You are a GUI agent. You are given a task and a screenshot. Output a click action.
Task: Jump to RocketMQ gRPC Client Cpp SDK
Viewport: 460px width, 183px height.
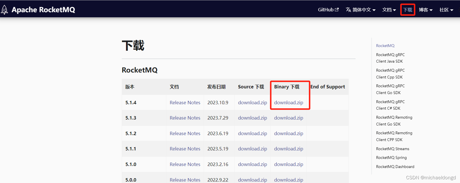pos(390,74)
